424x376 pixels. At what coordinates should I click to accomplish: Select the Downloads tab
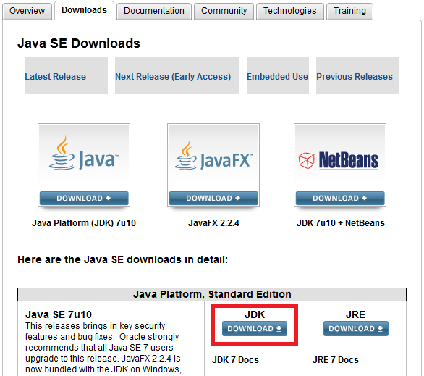tap(84, 10)
